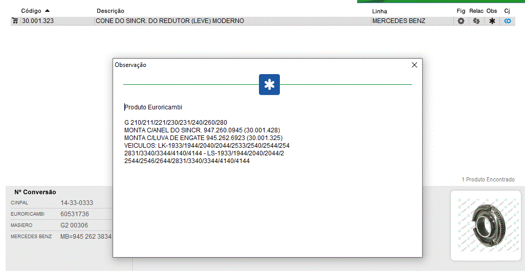Click the shopping cart icon for 30.001.323
The height and width of the screenshot is (276, 525).
pyautogui.click(x=15, y=21)
